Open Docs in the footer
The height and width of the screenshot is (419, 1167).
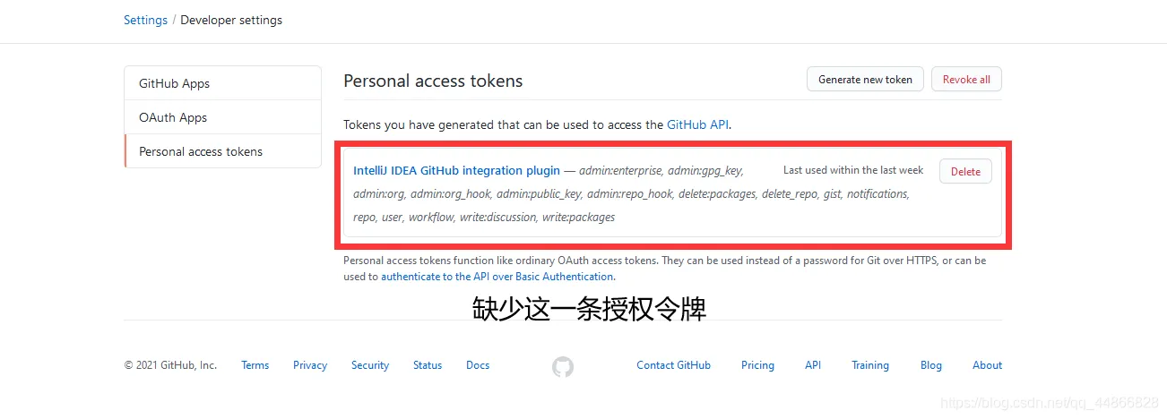[478, 365]
